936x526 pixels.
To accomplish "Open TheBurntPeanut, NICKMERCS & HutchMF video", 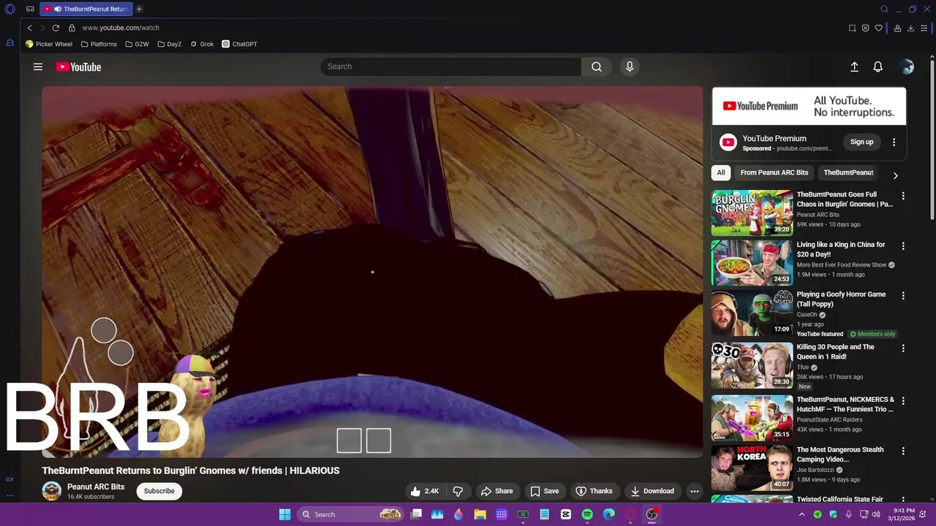I will (845, 404).
